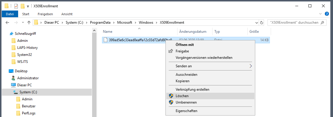Select System (C:) in navigation tree

47,92
